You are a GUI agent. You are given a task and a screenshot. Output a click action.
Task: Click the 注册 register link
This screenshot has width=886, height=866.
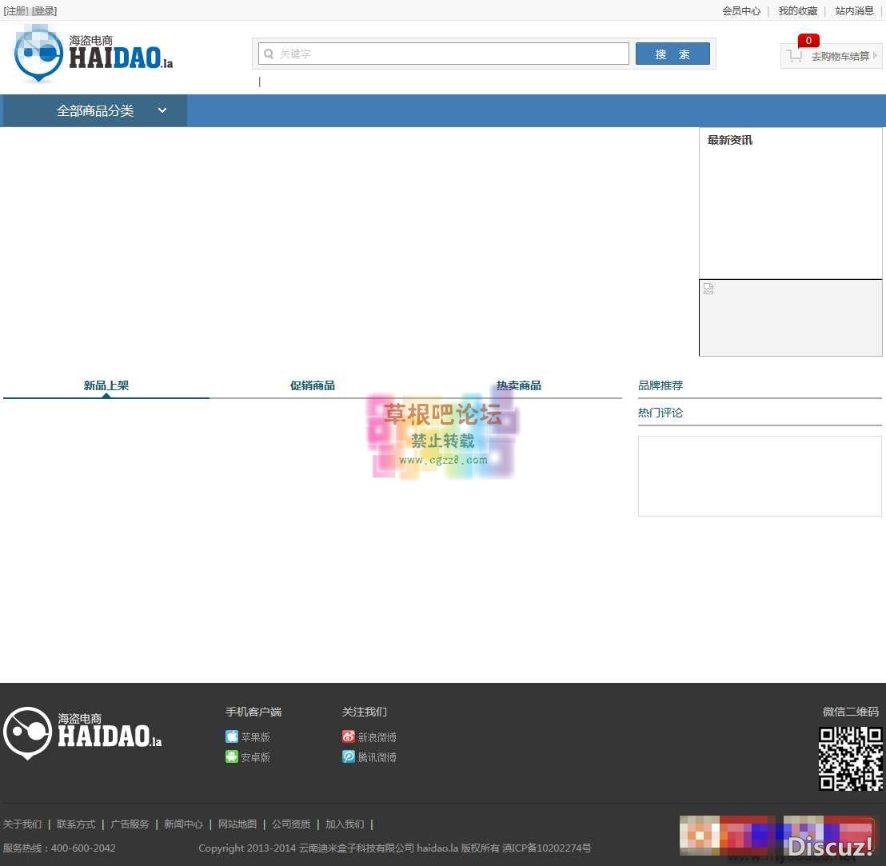(15, 11)
